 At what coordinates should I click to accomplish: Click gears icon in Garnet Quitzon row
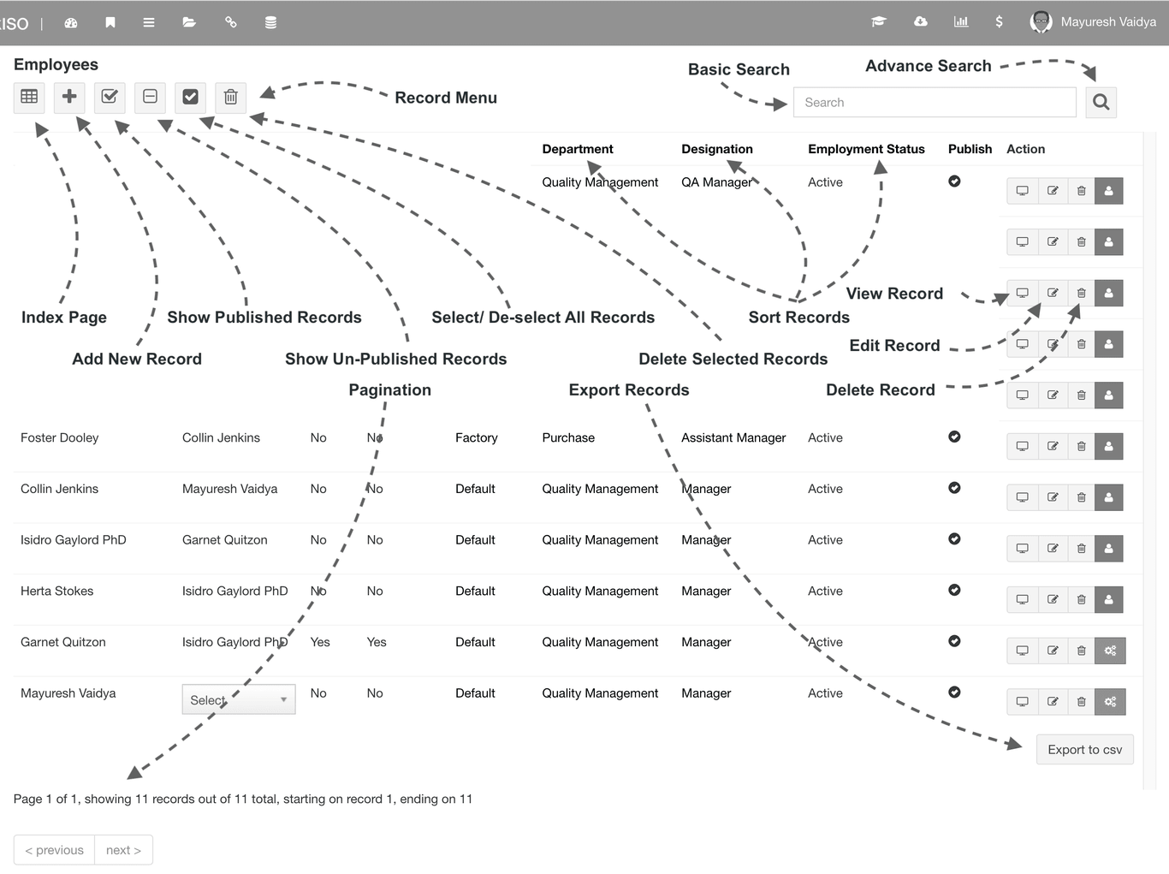point(1110,651)
